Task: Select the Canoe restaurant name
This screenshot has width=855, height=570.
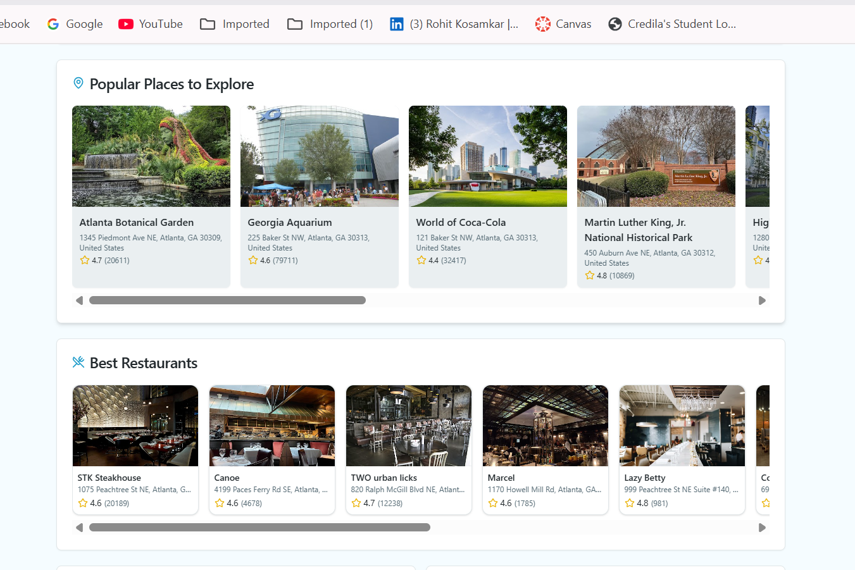Action: tap(227, 478)
